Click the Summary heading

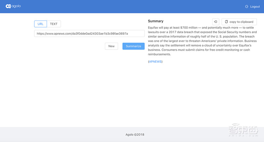tap(155, 21)
